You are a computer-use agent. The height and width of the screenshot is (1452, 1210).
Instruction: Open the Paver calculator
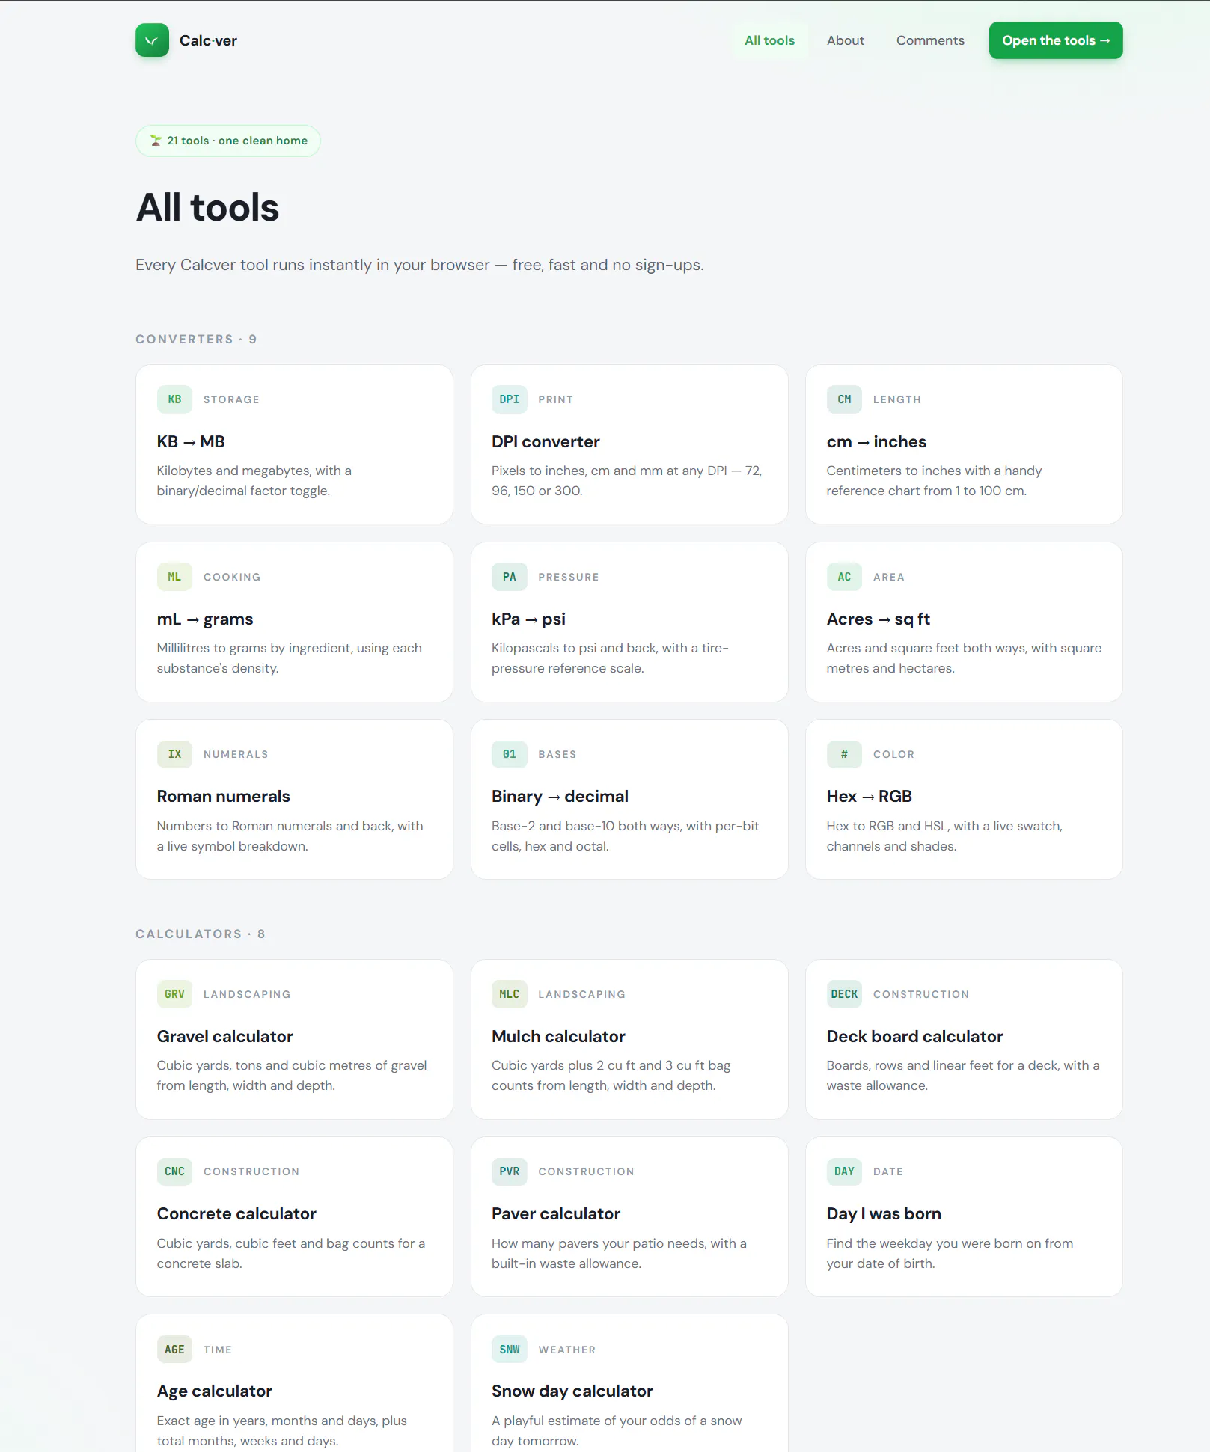click(x=629, y=1216)
